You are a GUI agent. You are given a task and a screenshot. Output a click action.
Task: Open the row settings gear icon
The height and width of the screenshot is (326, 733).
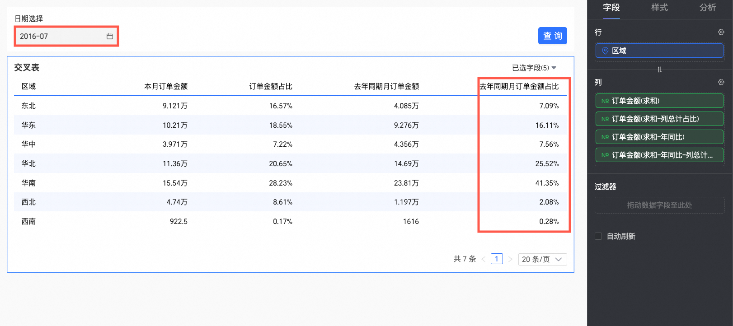click(x=721, y=32)
